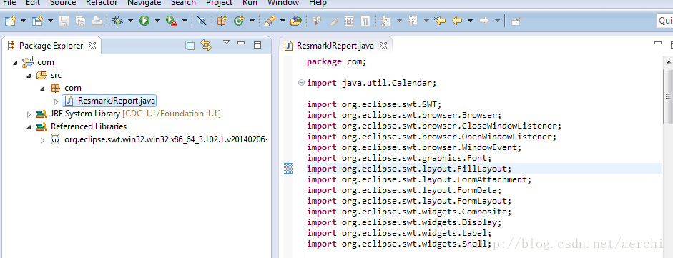The image size is (673, 258).
Task: Close the Package Explorer tab
Action: [x=92, y=46]
